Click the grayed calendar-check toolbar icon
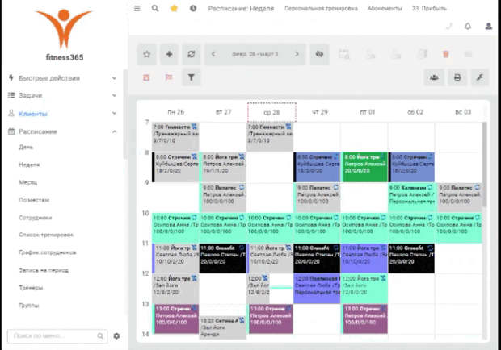This screenshot has width=501, height=350. coord(343,54)
